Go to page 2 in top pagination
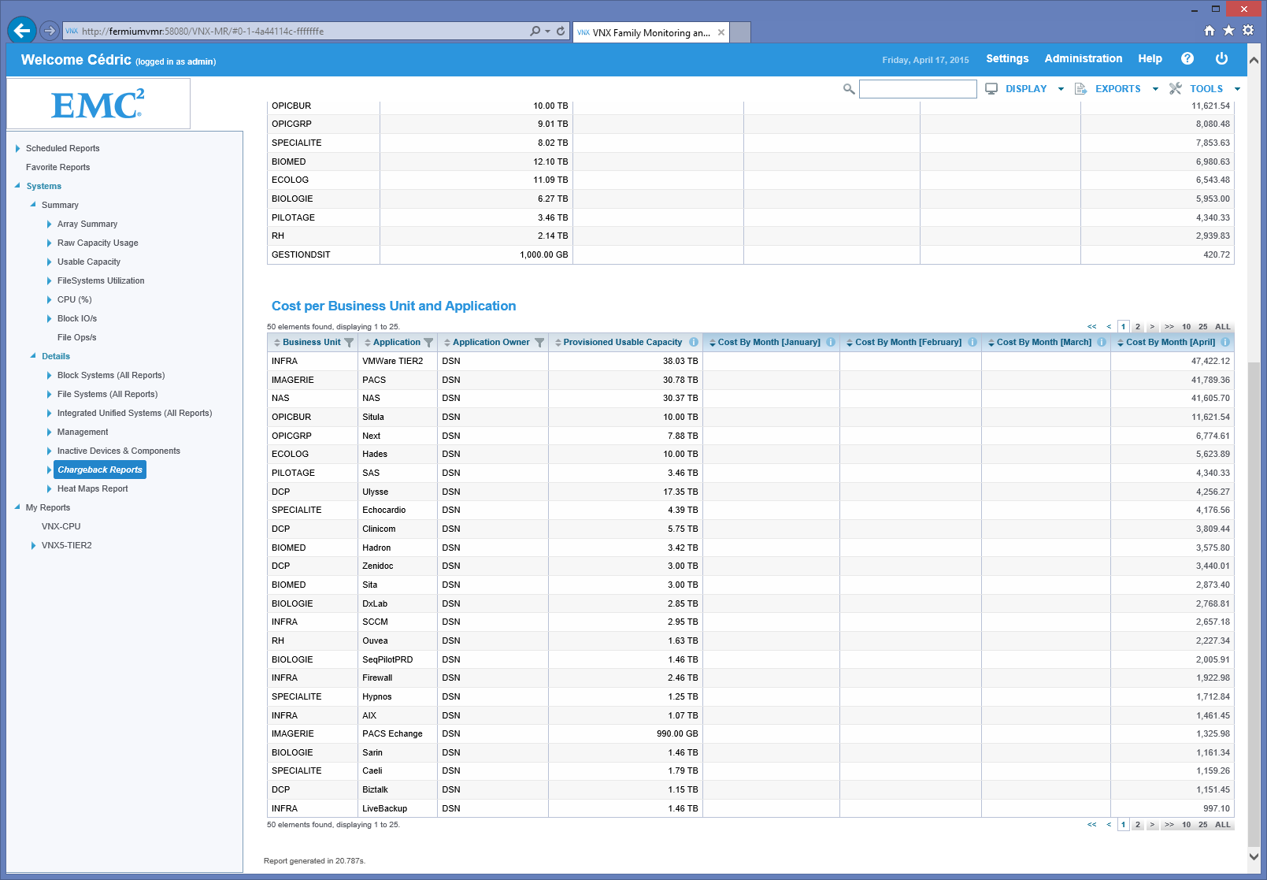The image size is (1267, 880). pos(1137,327)
